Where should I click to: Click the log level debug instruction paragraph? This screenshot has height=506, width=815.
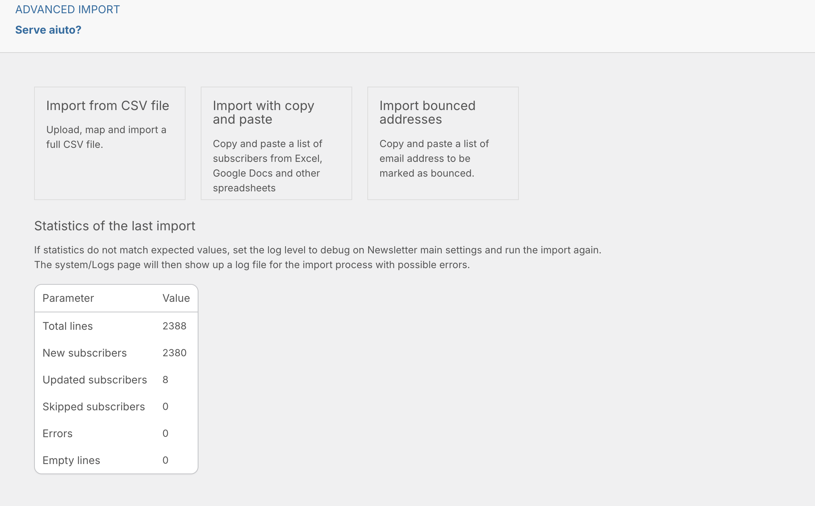coord(318,257)
